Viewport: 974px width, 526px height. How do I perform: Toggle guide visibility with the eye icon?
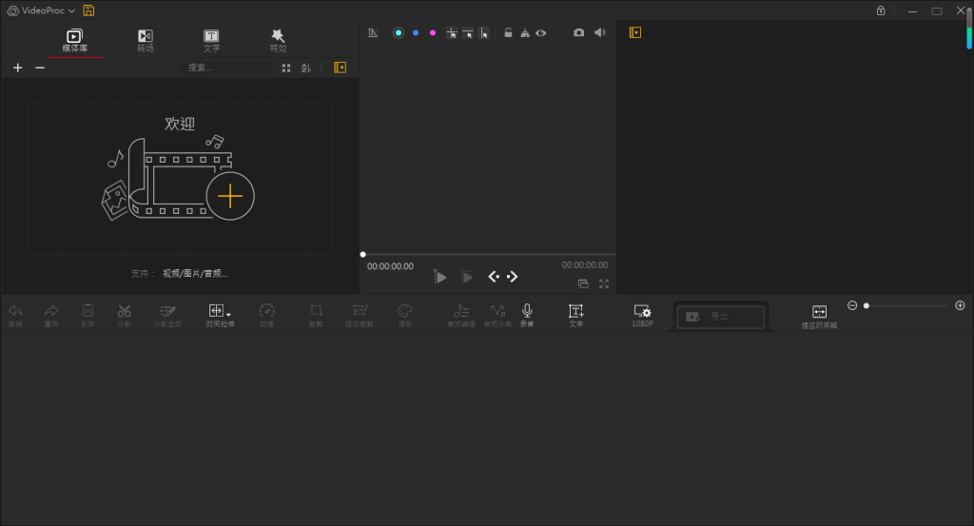541,33
